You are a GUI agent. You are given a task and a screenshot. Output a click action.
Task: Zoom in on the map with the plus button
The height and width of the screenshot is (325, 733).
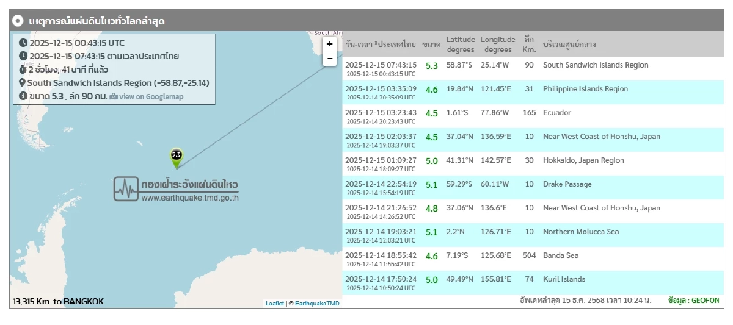[330, 44]
